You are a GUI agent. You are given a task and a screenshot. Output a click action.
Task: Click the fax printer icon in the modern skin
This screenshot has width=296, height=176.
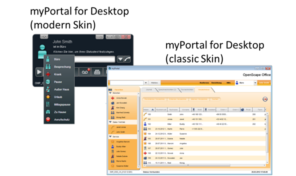[x=97, y=72]
